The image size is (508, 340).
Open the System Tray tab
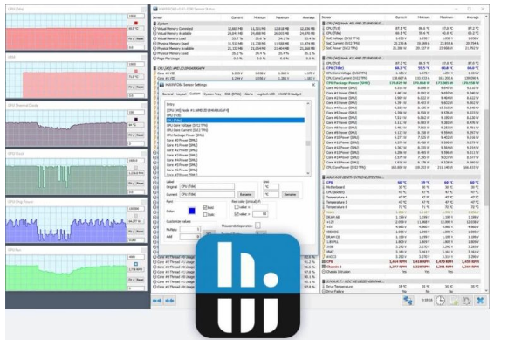coord(212,94)
